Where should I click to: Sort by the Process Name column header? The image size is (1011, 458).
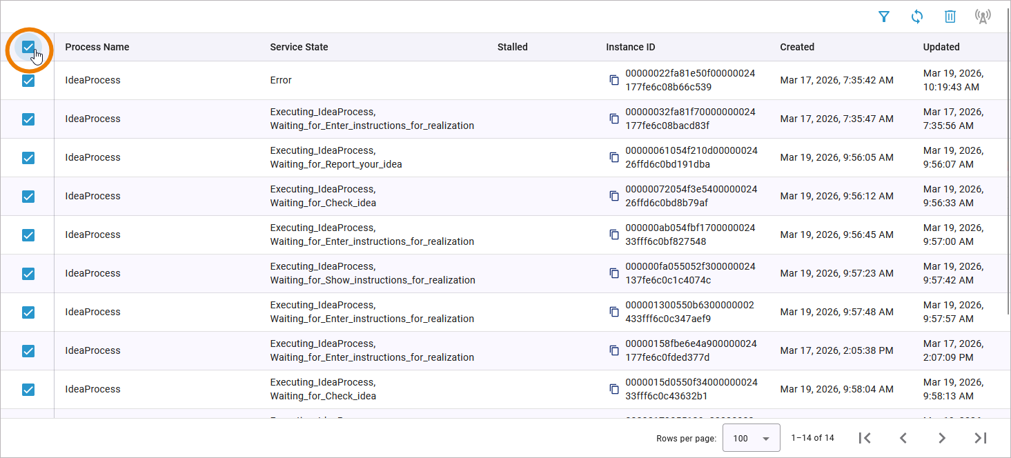(97, 47)
